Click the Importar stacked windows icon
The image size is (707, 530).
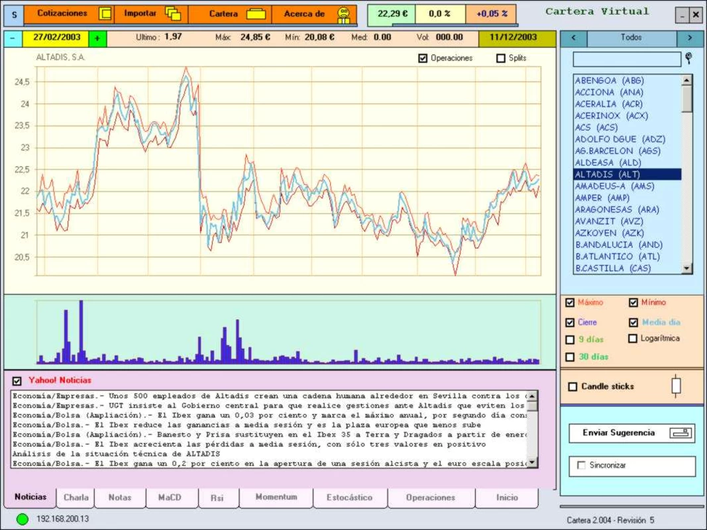173,14
